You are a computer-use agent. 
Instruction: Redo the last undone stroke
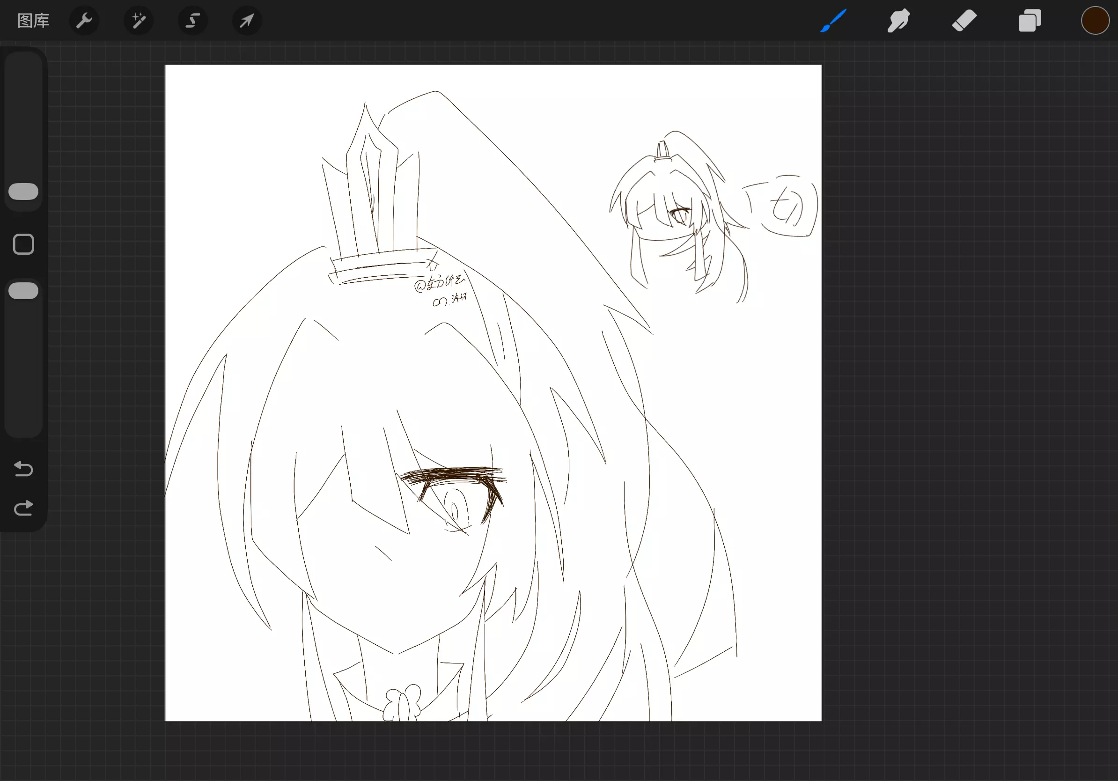click(x=23, y=508)
